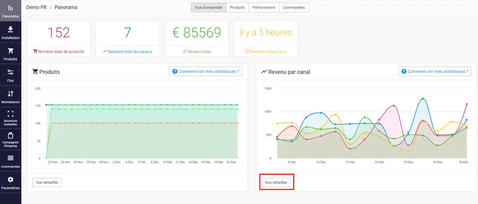The width and height of the screenshot is (478, 204).
Task: Switch to the Commandes tab at top
Action: click(x=294, y=7)
